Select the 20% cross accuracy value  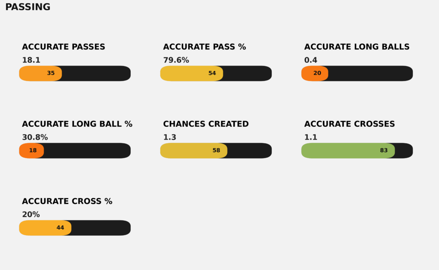point(31,215)
